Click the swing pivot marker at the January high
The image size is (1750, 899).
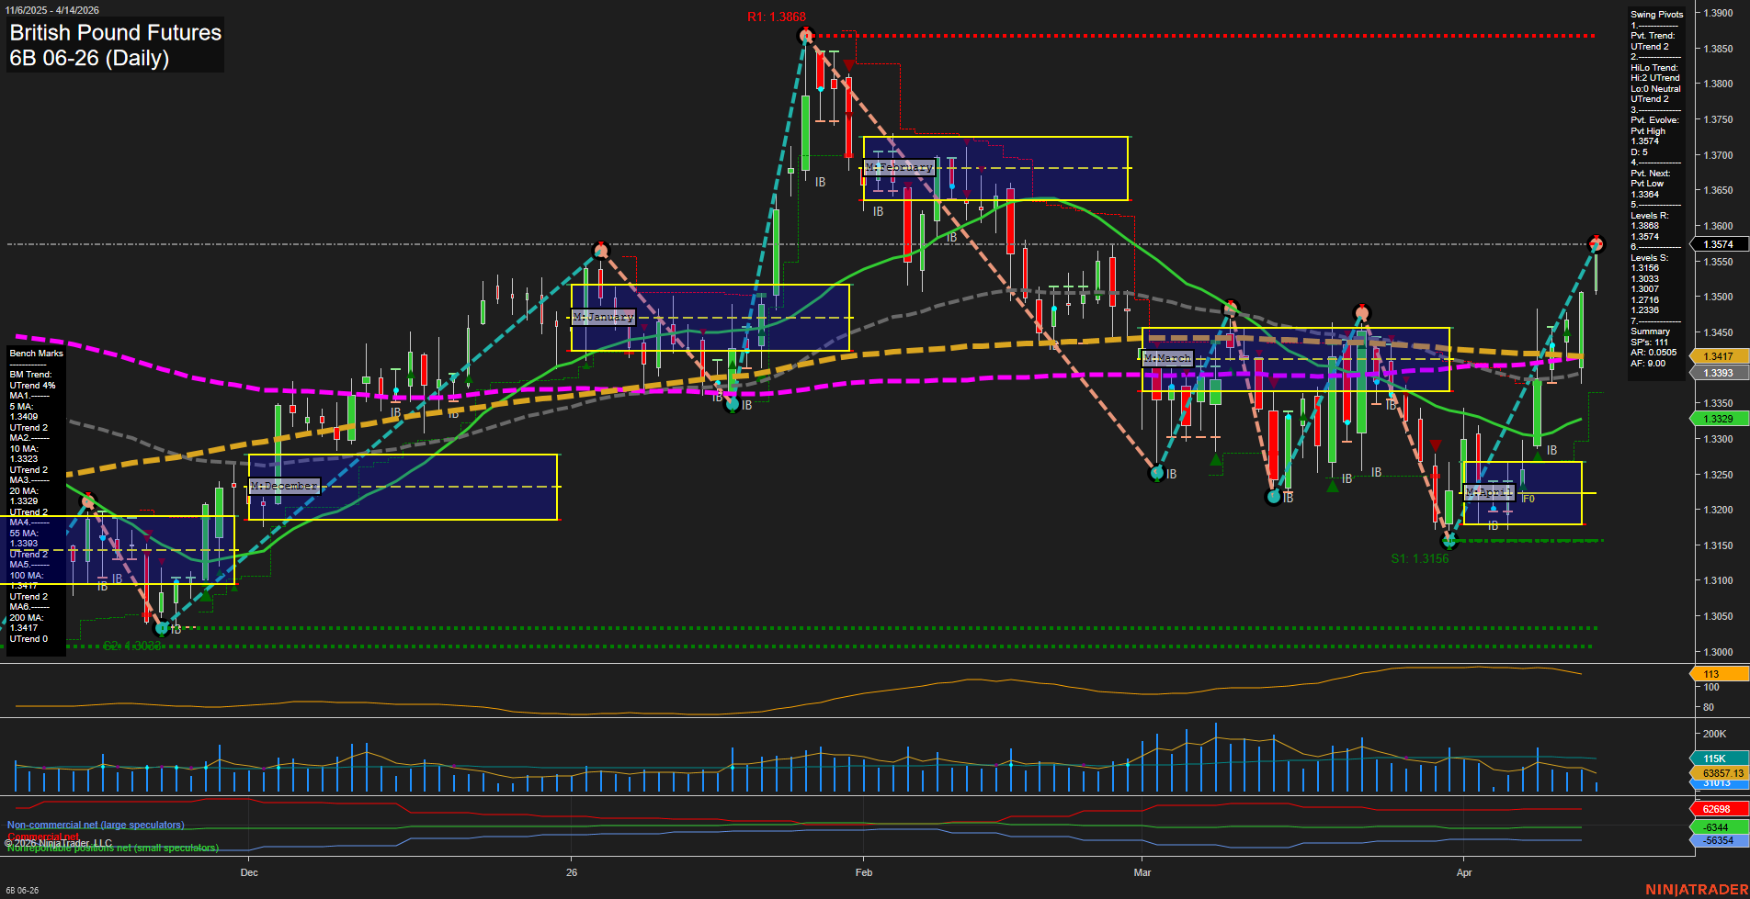pyautogui.click(x=601, y=249)
